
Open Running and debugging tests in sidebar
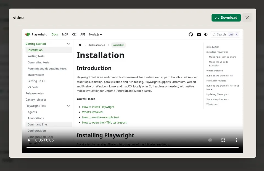tap(47, 69)
